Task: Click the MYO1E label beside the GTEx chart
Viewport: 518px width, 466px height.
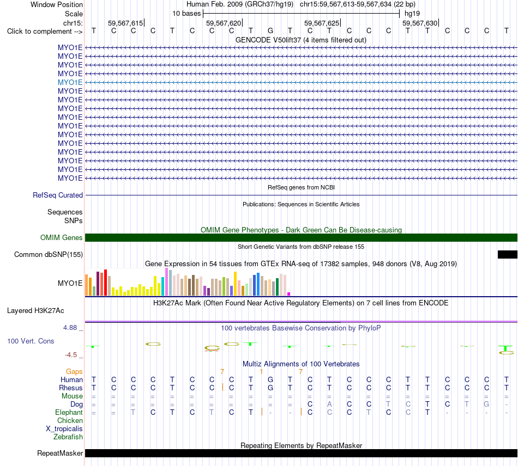Action: 70,283
